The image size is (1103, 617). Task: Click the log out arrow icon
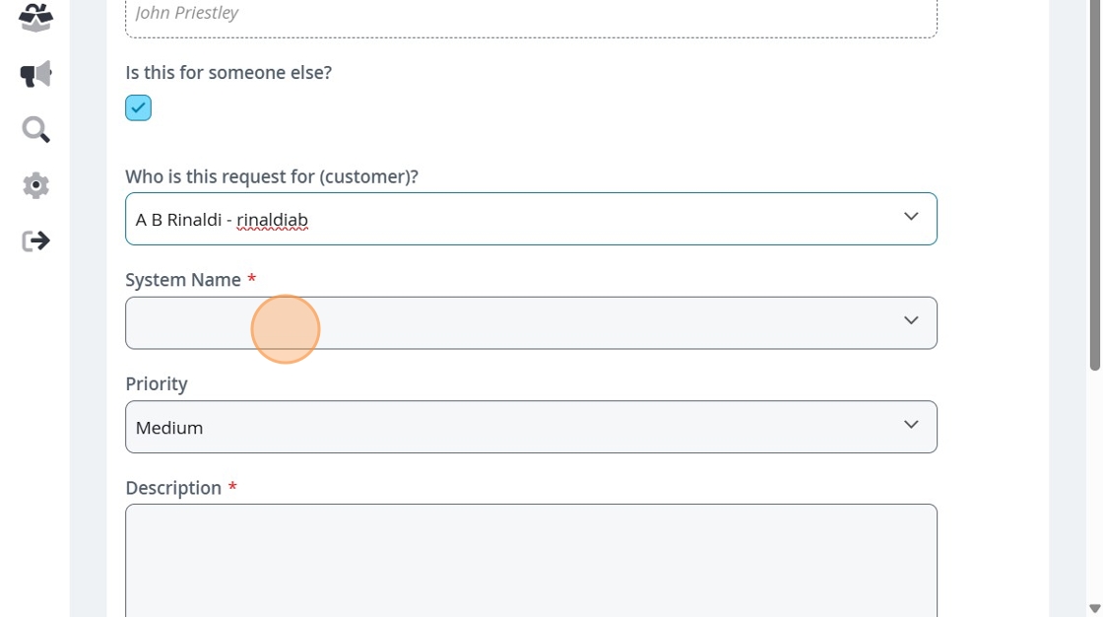[x=35, y=240]
